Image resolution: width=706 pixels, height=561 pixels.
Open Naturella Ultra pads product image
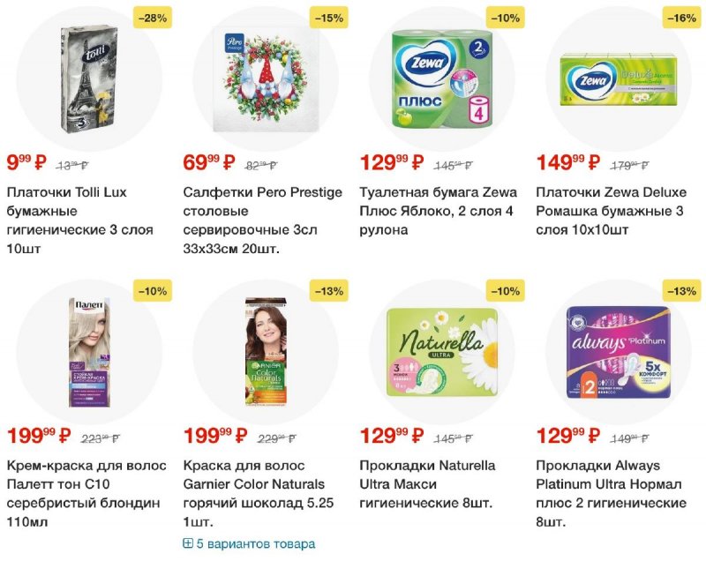pos(442,352)
